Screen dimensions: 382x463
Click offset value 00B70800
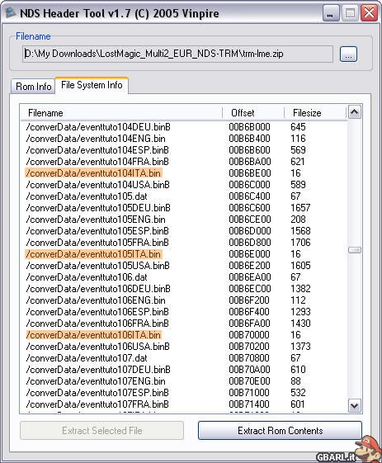pos(249,358)
